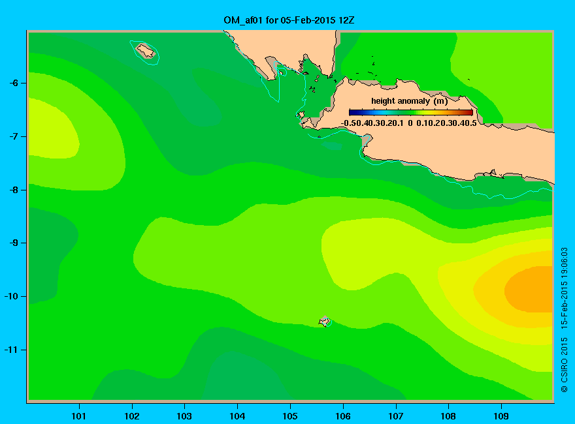Click the longitude axis label "101"
The image size is (575, 424).
tap(78, 416)
